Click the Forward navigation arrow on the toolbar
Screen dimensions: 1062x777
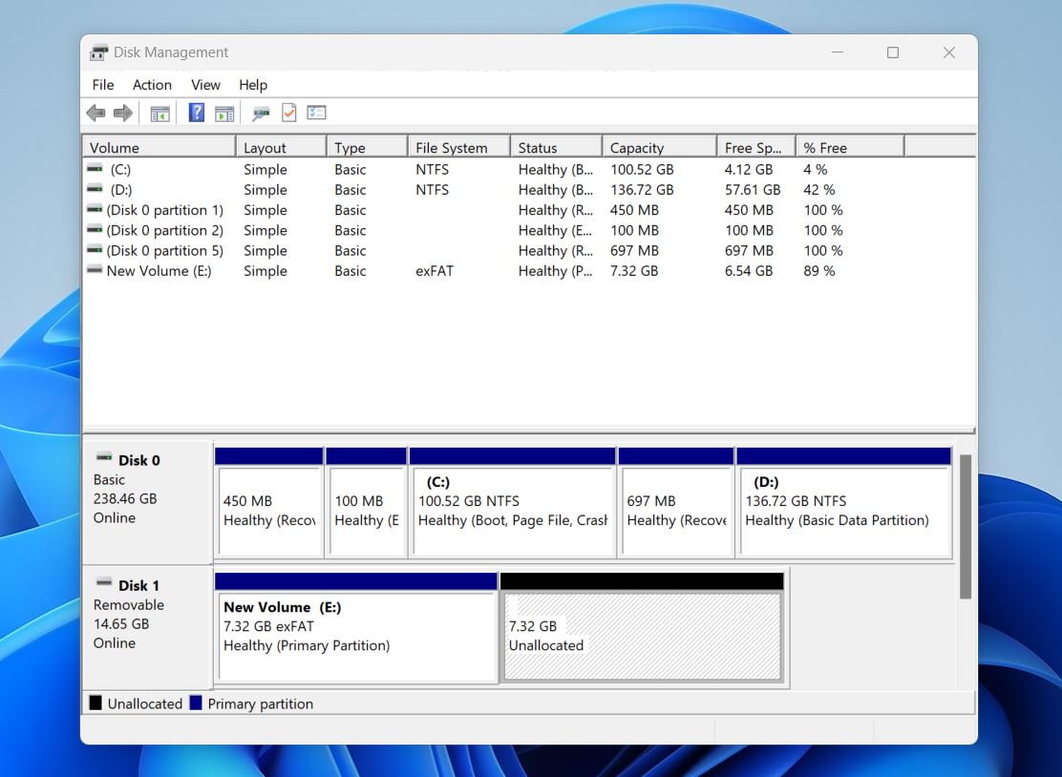[x=122, y=113]
